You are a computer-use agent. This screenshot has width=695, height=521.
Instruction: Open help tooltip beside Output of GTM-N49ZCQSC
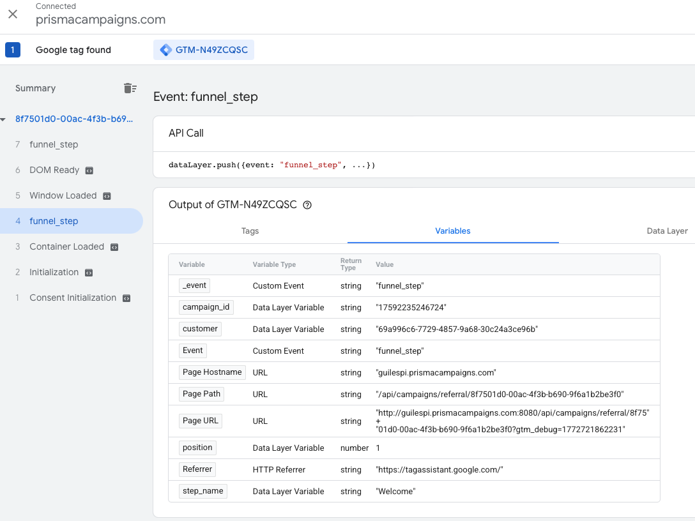click(x=307, y=205)
